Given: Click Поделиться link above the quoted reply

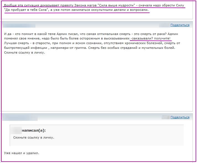Looking at the screenshot, I should click(180, 117).
